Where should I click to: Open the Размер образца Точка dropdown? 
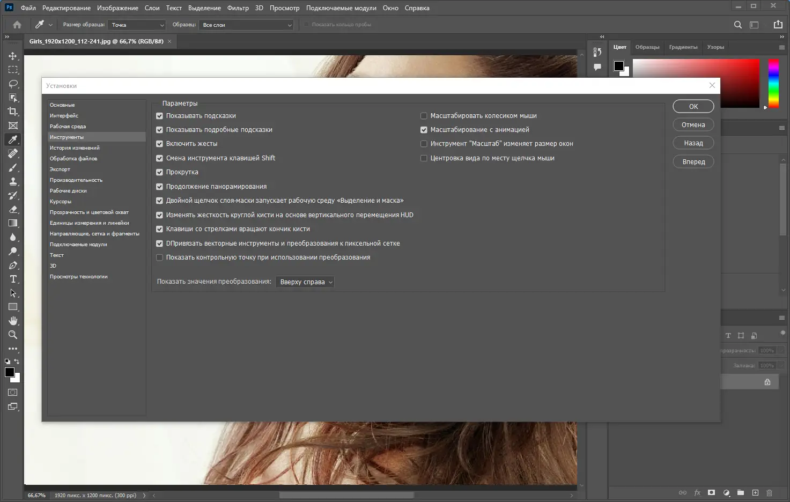click(137, 25)
